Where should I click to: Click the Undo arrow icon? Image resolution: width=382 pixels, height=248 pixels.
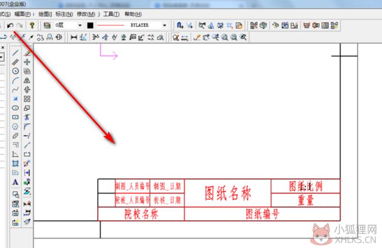click(10, 25)
